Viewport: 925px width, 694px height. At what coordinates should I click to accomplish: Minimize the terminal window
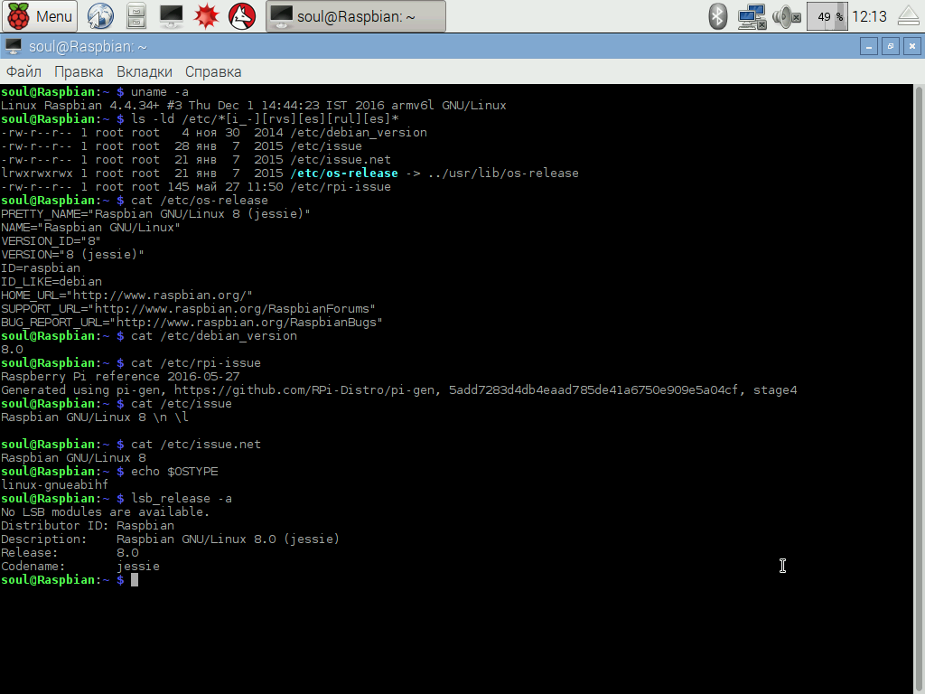tap(868, 46)
